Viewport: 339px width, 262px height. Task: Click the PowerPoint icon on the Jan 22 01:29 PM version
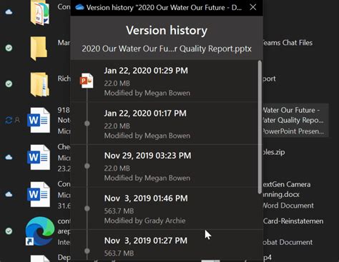click(87, 81)
